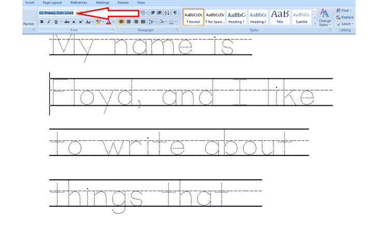This screenshot has height=228, width=378.
Task: Open the line spacing menu
Action: point(152,22)
